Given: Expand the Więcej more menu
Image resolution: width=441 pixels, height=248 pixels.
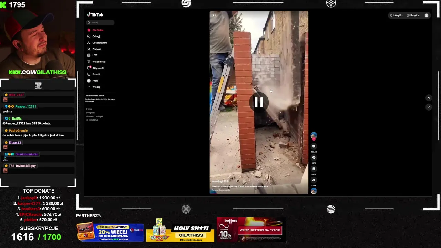Looking at the screenshot, I should click(93, 87).
